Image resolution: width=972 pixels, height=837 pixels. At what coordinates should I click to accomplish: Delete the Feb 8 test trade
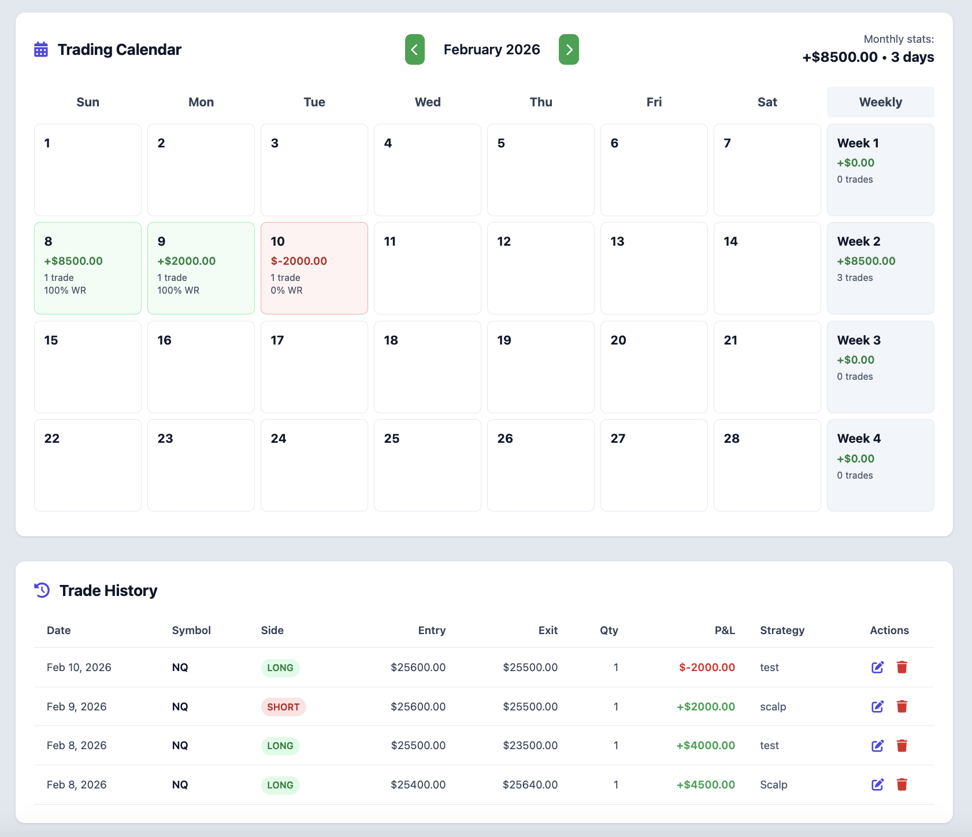(902, 746)
